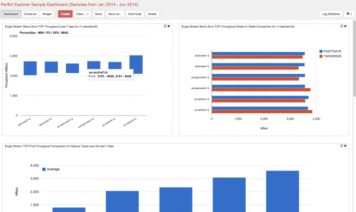
Task: Refresh the Instance Types comparison widget
Action: pos(342,146)
